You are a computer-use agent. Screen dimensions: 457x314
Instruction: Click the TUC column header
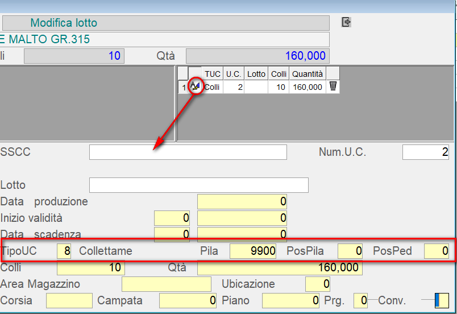pos(213,74)
